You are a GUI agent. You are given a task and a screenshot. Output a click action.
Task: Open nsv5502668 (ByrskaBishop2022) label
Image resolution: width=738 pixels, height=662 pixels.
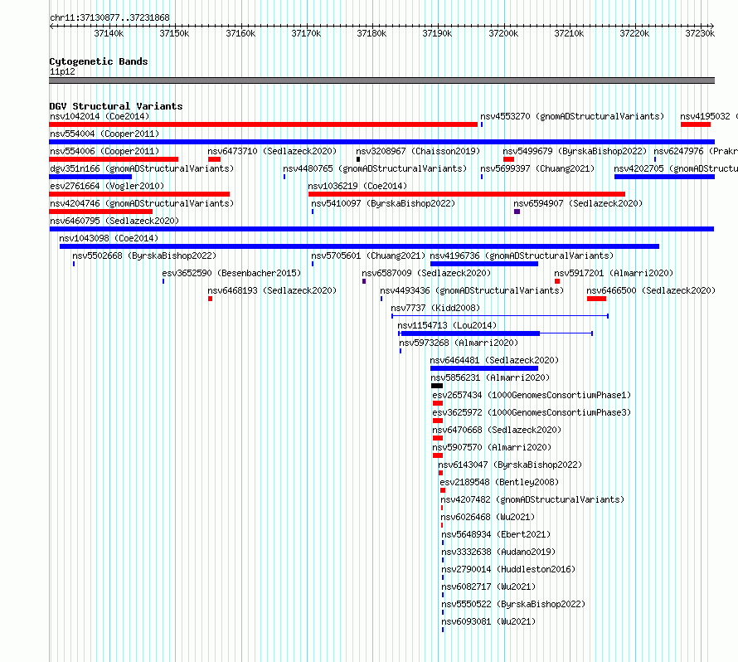coord(144,256)
